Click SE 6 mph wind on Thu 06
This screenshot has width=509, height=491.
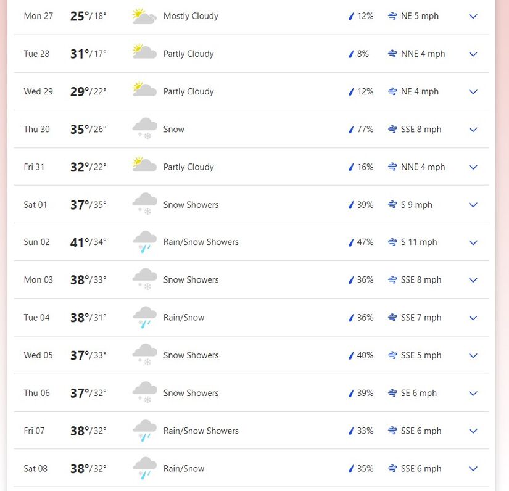(x=418, y=393)
